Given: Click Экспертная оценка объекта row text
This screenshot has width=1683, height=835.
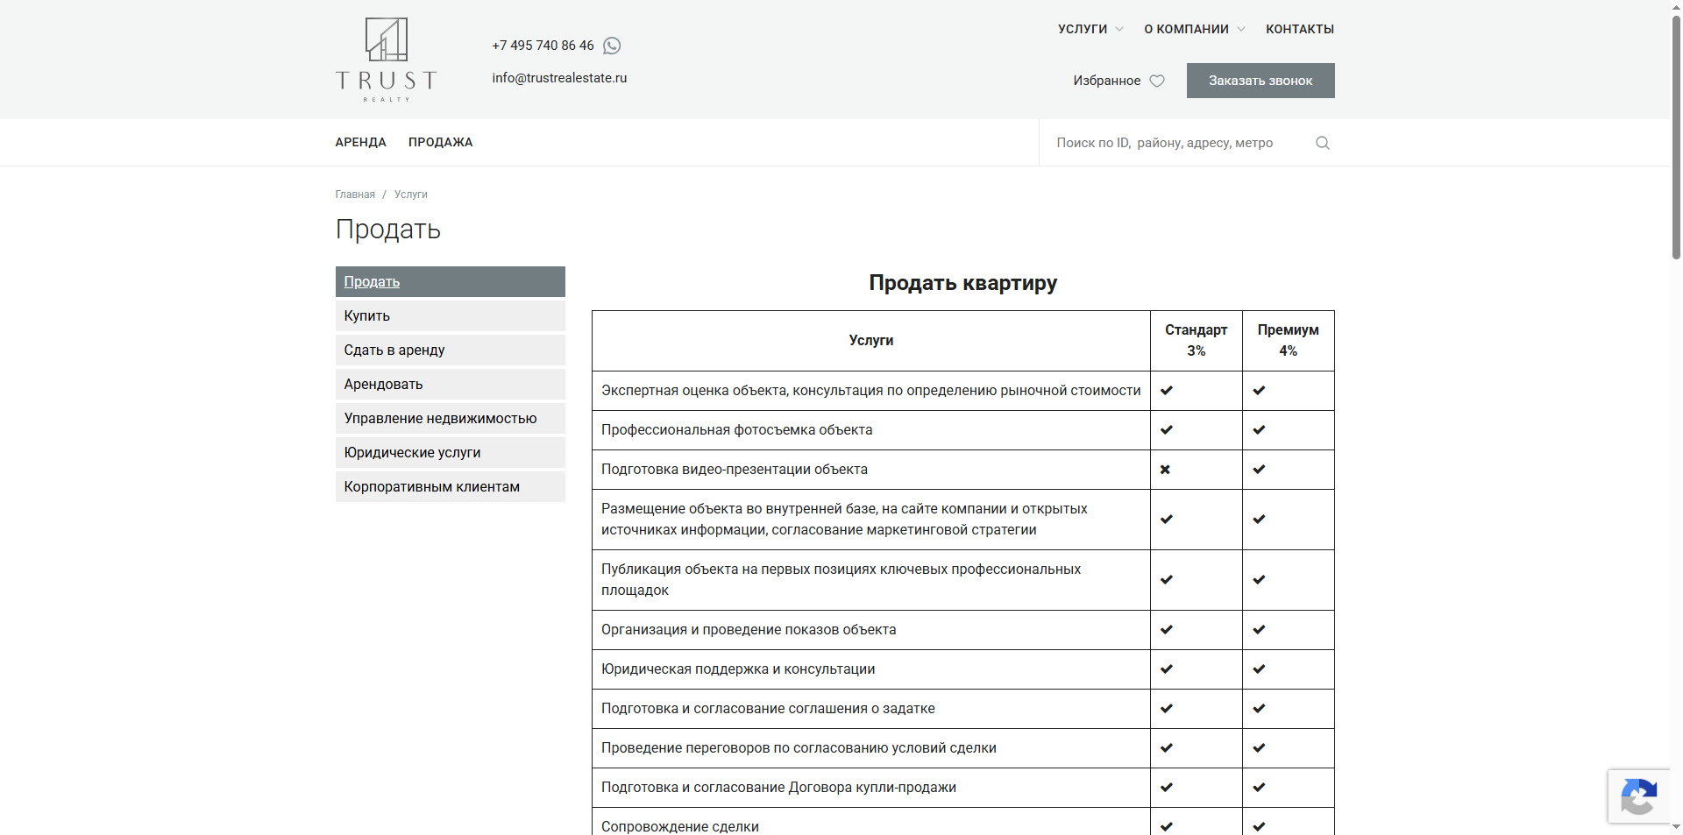Looking at the screenshot, I should pos(870,391).
